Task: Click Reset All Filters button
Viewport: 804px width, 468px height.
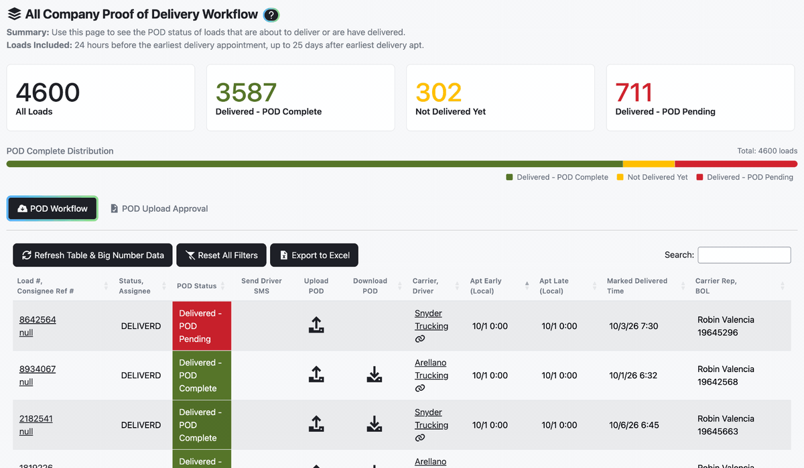Action: [221, 255]
